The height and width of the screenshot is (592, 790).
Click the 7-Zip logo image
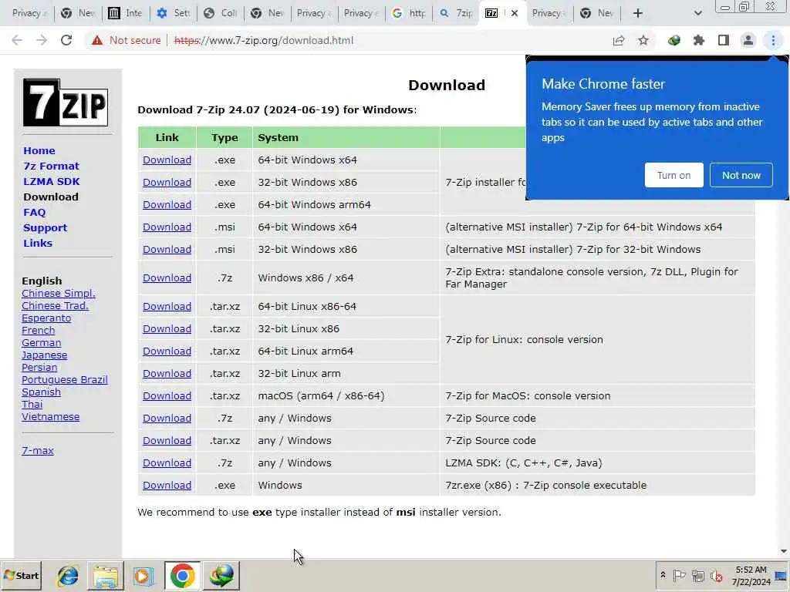tap(66, 103)
